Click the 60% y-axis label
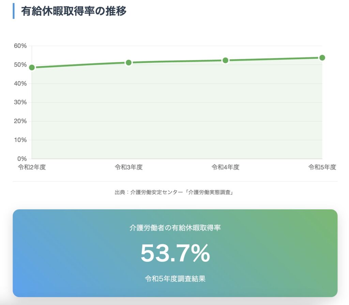The width and height of the screenshot is (349, 305). 20,46
